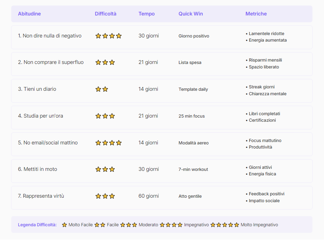The width and height of the screenshot is (324, 240).
Task: Click a difficulty star for 'Mettiti in moto'
Action: (x=105, y=169)
